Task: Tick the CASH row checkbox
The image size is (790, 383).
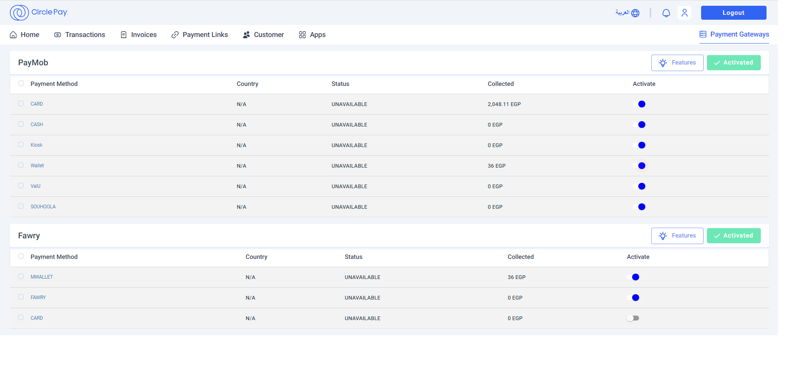Action: click(x=21, y=124)
